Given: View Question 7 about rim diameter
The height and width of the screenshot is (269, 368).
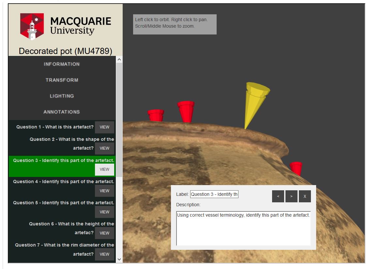Looking at the screenshot, I should [x=104, y=254].
